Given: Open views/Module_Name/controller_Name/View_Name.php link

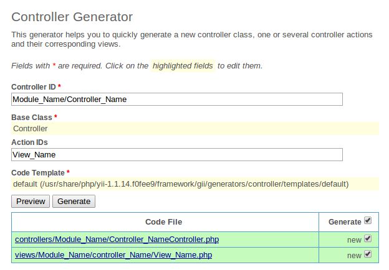Looking at the screenshot, I should (x=113, y=255).
